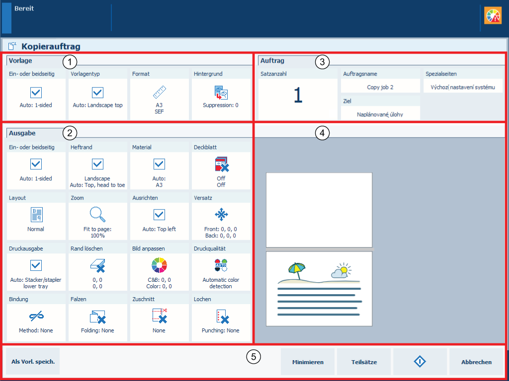Click the Punching: None text
509x381 pixels.
[221, 330]
